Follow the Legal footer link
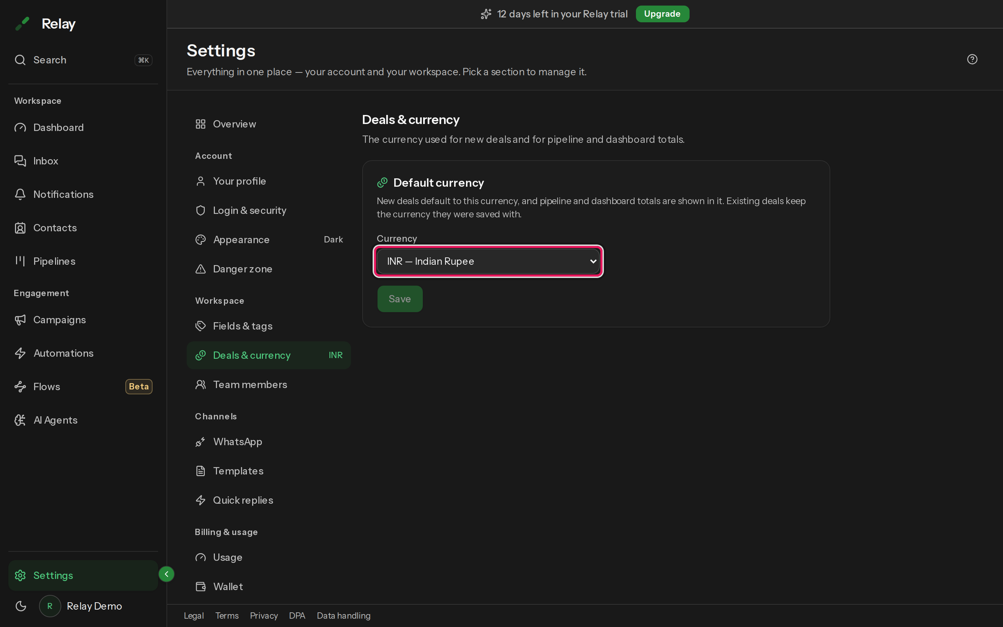The width and height of the screenshot is (1003, 627). coord(194,616)
